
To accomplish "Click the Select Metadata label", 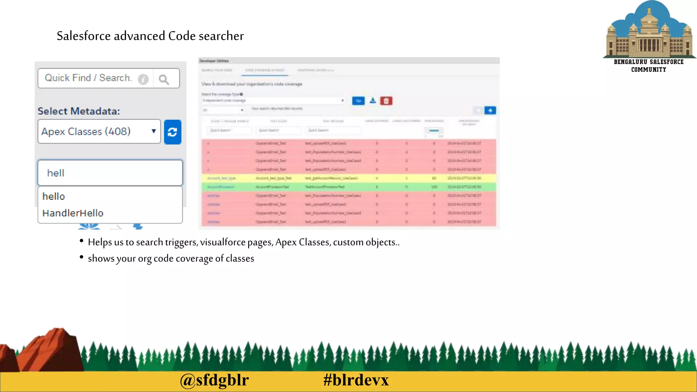I will [79, 111].
